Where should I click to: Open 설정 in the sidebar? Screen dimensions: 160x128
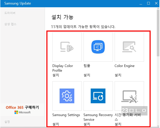click(x=7, y=122)
